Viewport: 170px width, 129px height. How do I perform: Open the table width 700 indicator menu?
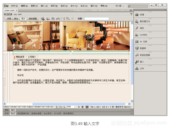70,51
